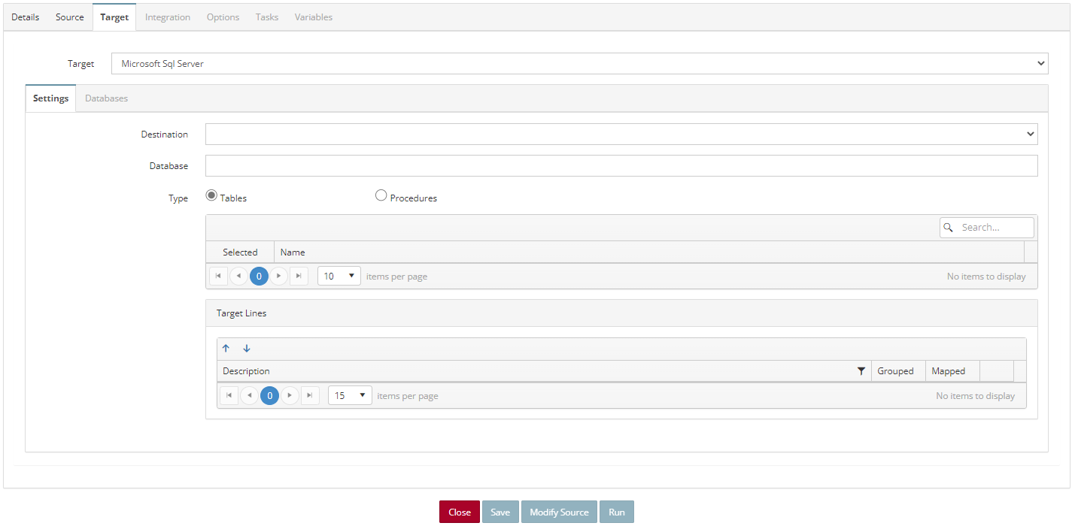Go to next page in Target Lines grid

pyautogui.click(x=290, y=396)
